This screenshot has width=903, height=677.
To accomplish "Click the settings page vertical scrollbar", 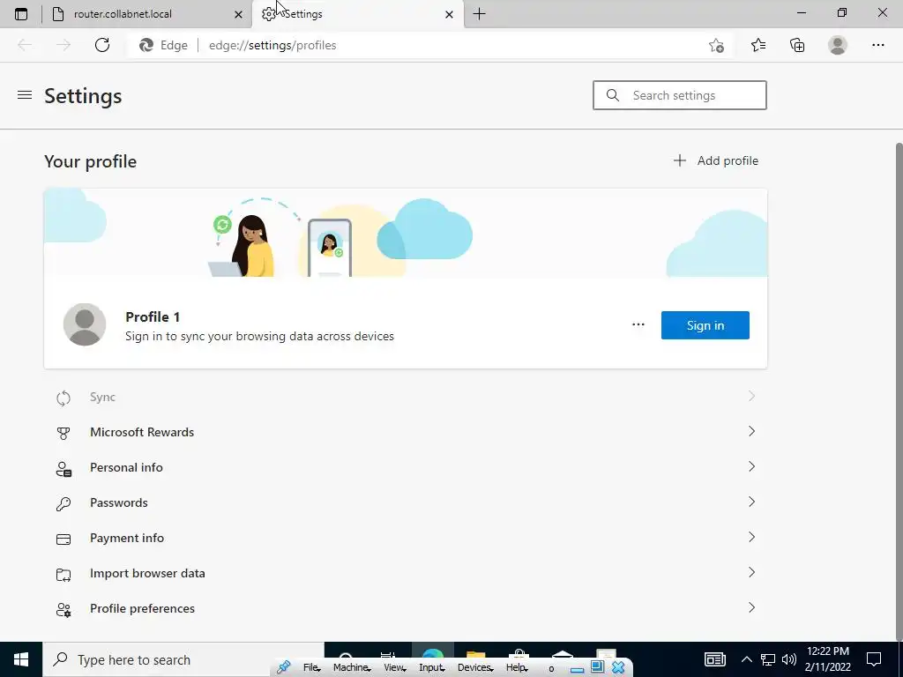I will tap(899, 391).
